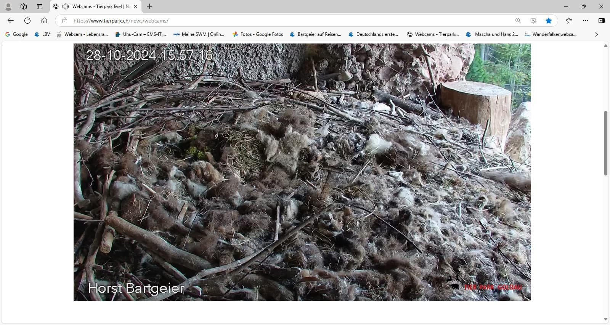Go to the home page

[44, 21]
